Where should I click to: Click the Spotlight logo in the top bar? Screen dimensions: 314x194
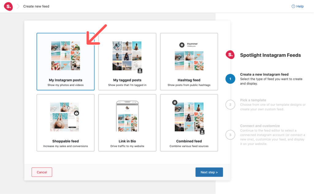pos(8,6)
